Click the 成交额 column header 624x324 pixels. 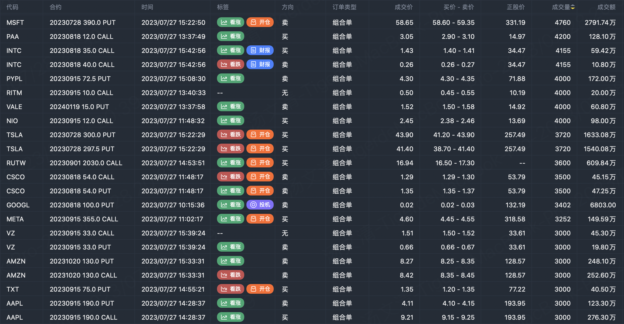pos(606,7)
